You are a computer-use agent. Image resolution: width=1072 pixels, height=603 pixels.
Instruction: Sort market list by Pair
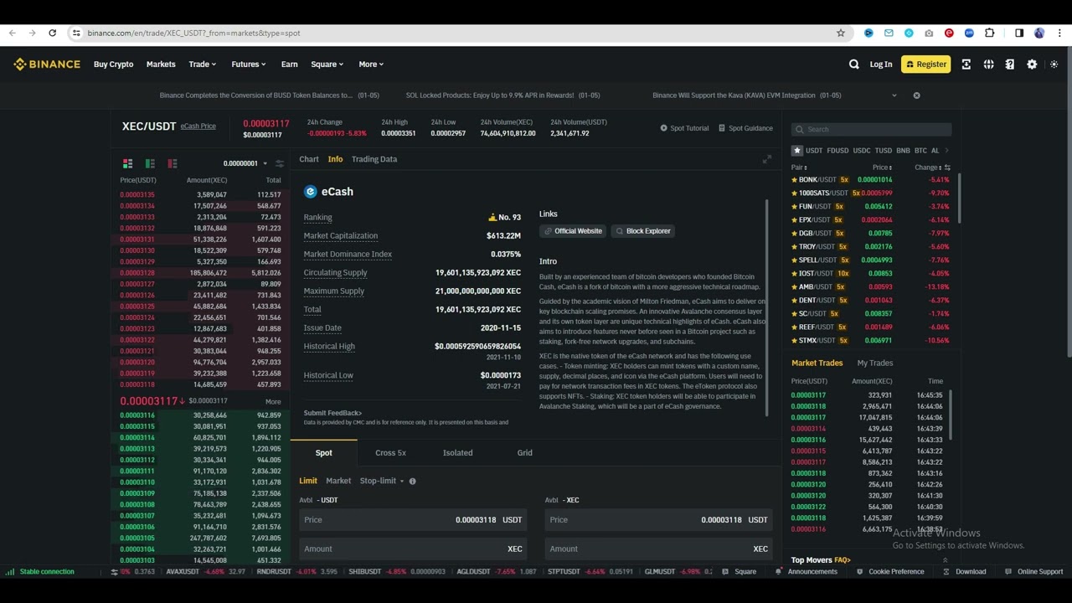pos(799,167)
